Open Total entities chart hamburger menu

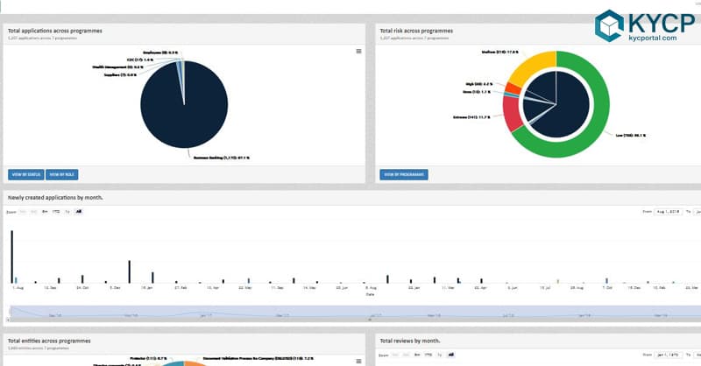[x=358, y=361]
